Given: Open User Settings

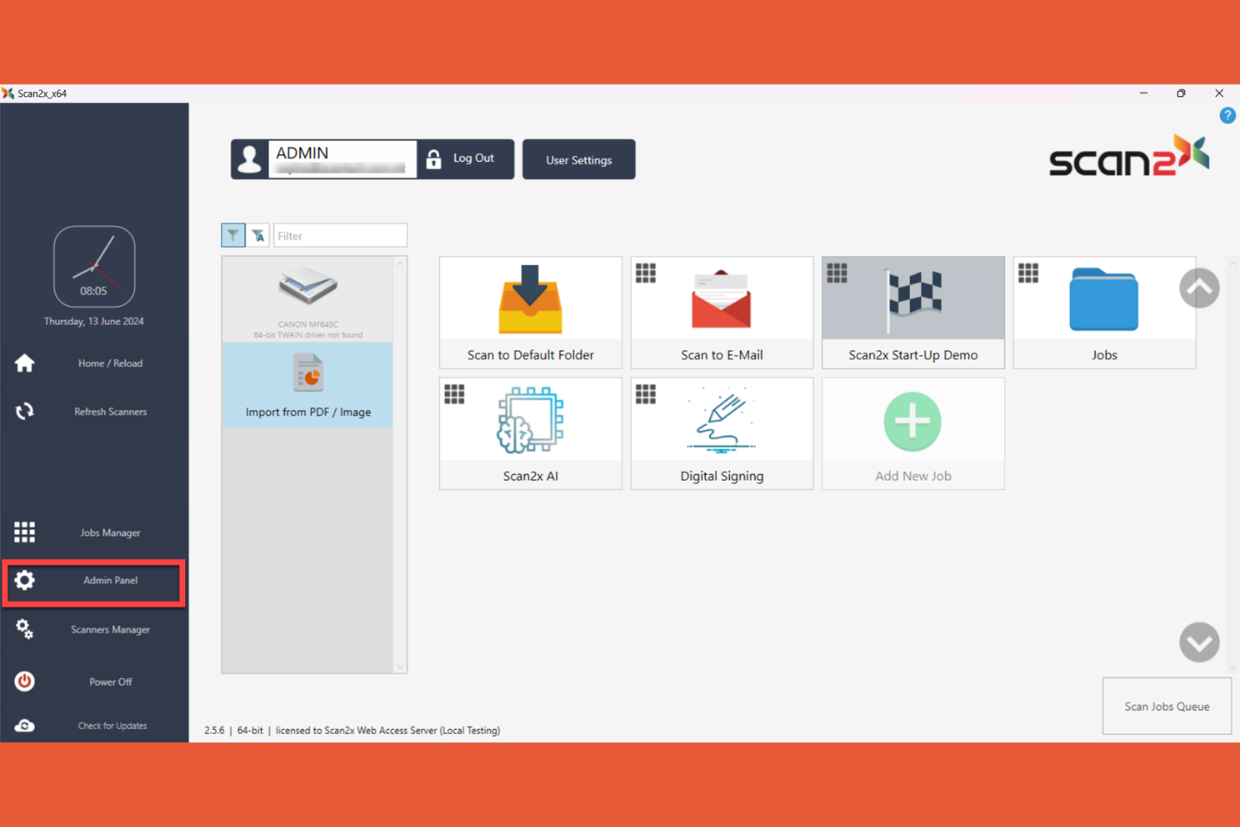Looking at the screenshot, I should click(x=579, y=159).
